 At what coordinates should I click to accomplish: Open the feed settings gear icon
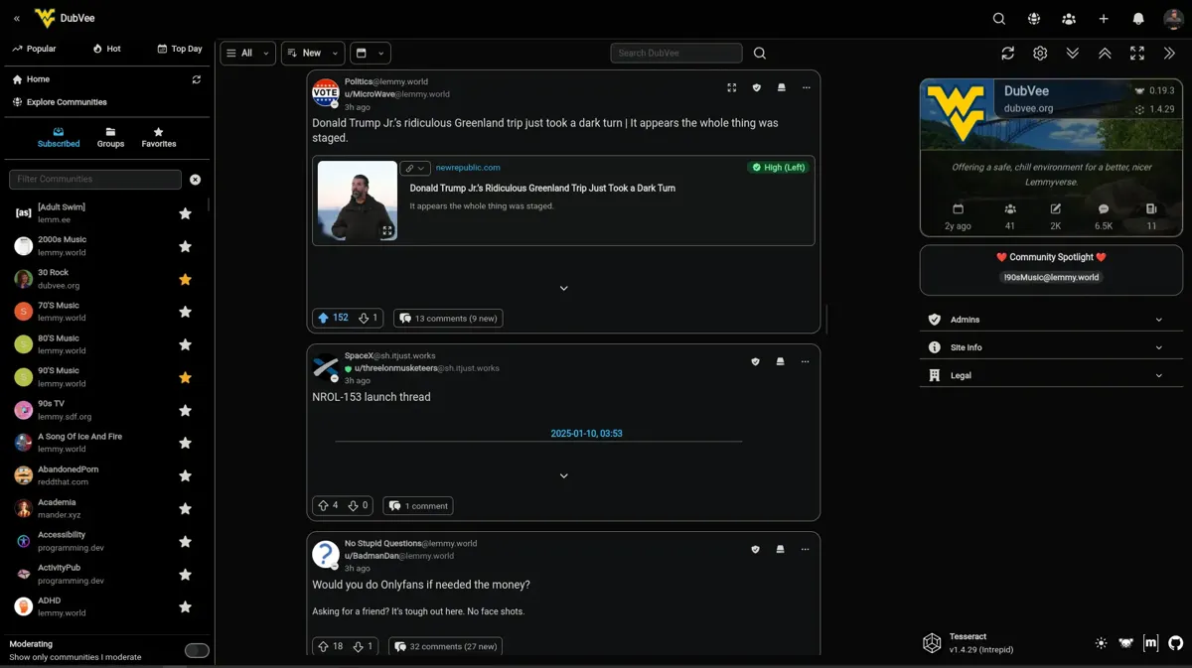1040,54
